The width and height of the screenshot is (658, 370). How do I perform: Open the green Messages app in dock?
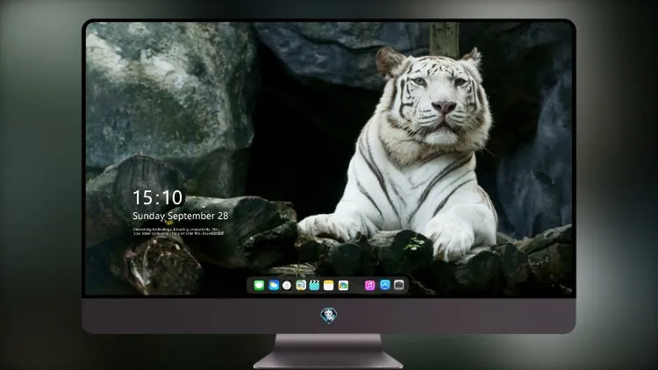pyautogui.click(x=259, y=285)
